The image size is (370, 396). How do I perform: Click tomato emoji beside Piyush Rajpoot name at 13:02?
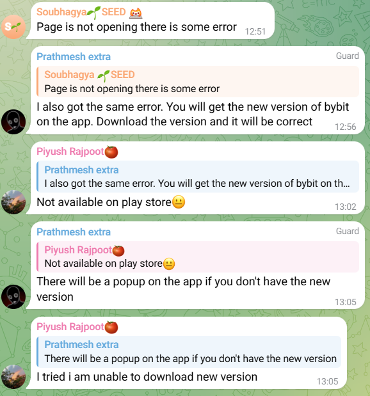(x=111, y=152)
